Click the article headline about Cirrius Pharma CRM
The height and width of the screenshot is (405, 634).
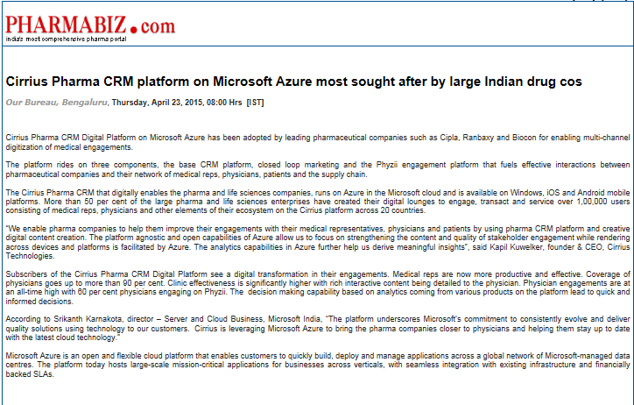point(294,82)
